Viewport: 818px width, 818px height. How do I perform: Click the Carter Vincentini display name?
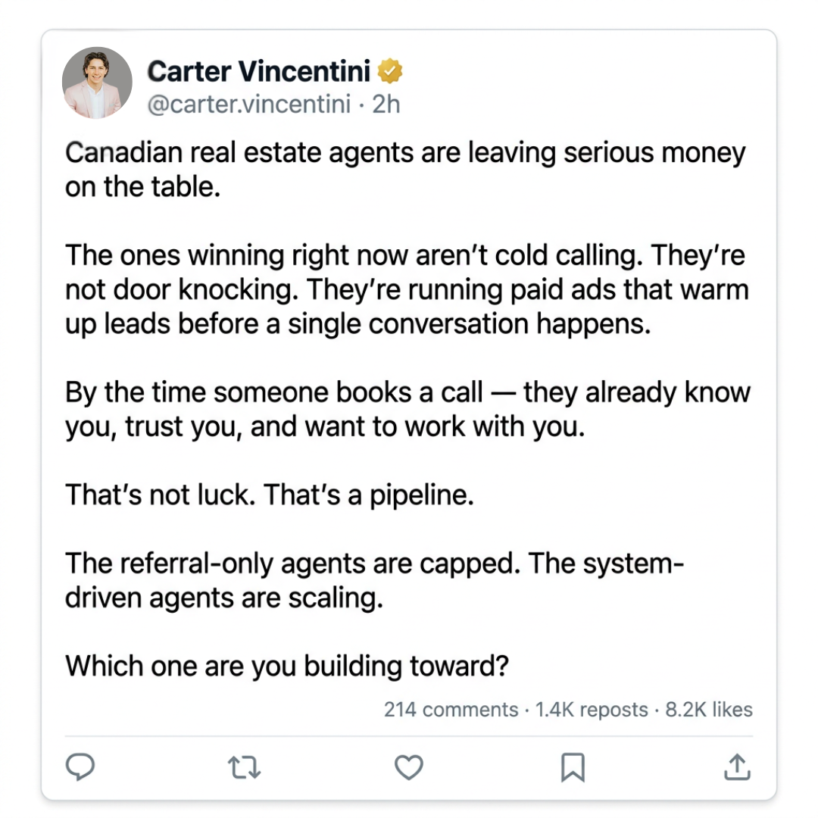(259, 71)
